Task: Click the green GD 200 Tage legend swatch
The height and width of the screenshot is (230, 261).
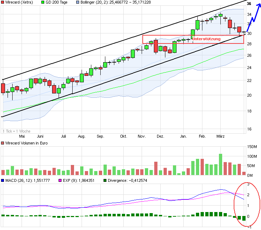Action: 43,2
